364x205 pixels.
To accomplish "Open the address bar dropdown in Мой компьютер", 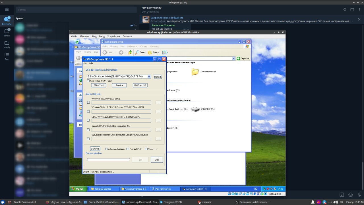I will [234, 58].
